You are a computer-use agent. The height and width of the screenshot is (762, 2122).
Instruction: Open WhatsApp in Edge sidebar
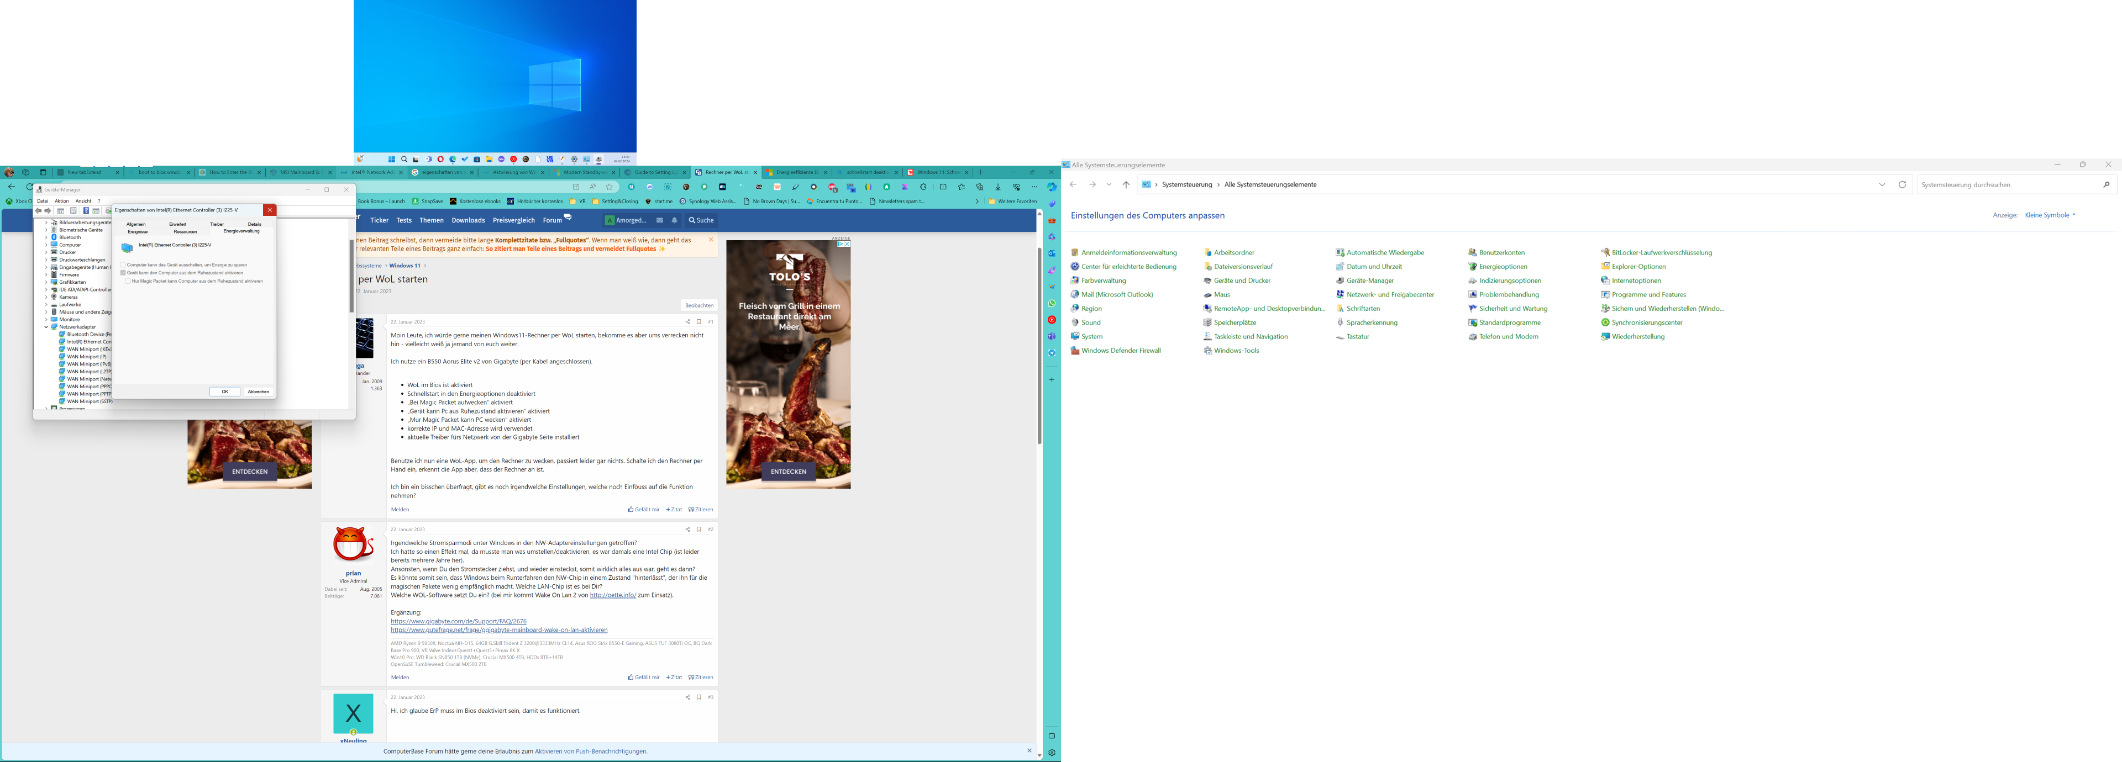coord(1051,303)
